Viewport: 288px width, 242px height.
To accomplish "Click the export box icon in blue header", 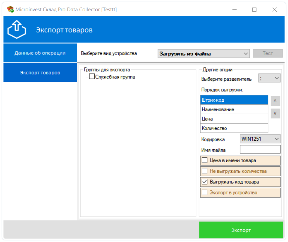I will coord(17,29).
